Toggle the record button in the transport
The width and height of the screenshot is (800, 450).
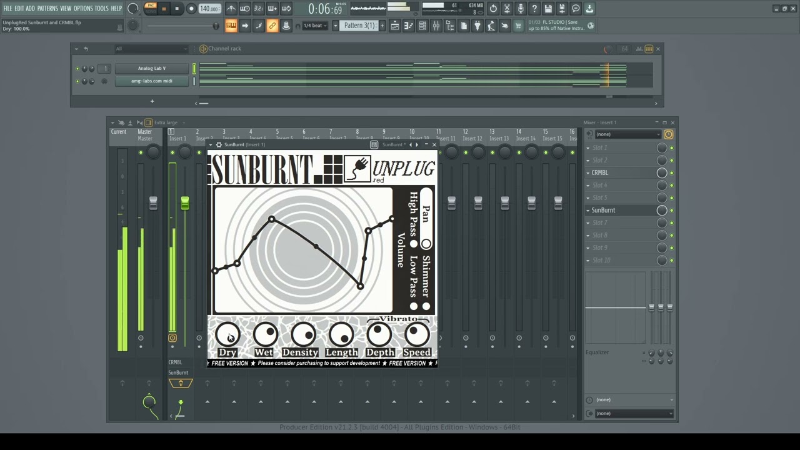coord(191,9)
